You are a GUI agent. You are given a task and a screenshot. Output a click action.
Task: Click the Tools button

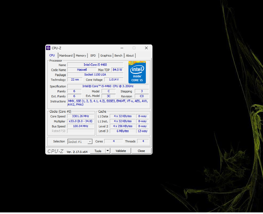(x=98, y=151)
